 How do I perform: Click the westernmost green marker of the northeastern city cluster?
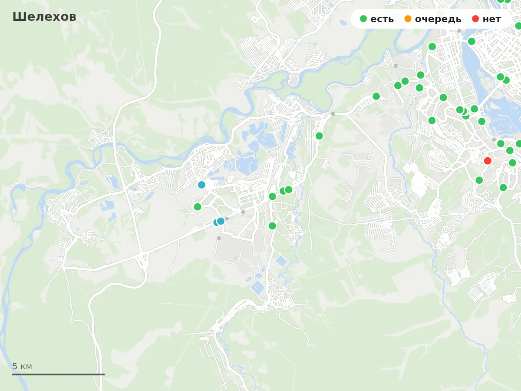(376, 96)
